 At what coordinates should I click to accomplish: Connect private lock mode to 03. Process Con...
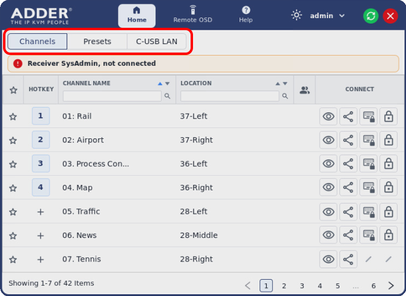[x=388, y=164]
